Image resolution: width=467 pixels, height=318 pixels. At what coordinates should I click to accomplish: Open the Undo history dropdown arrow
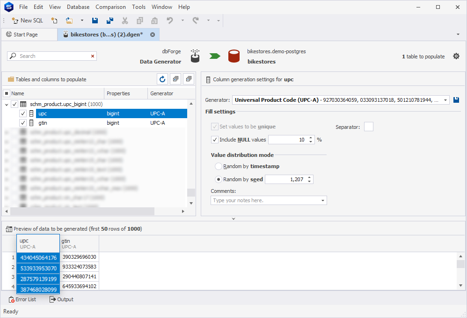182,21
